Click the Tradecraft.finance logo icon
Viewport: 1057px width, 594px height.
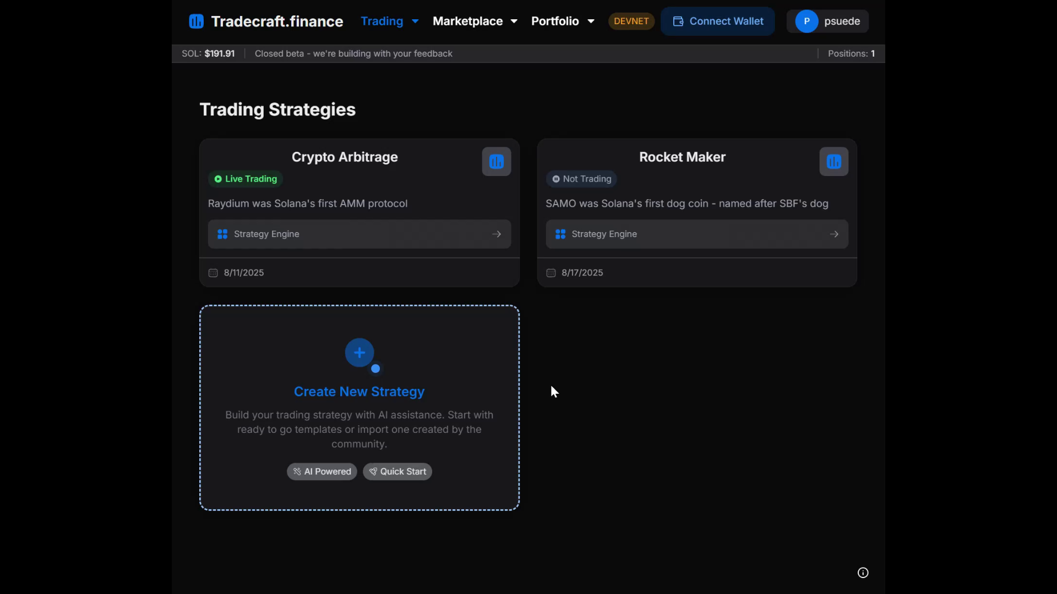[196, 21]
